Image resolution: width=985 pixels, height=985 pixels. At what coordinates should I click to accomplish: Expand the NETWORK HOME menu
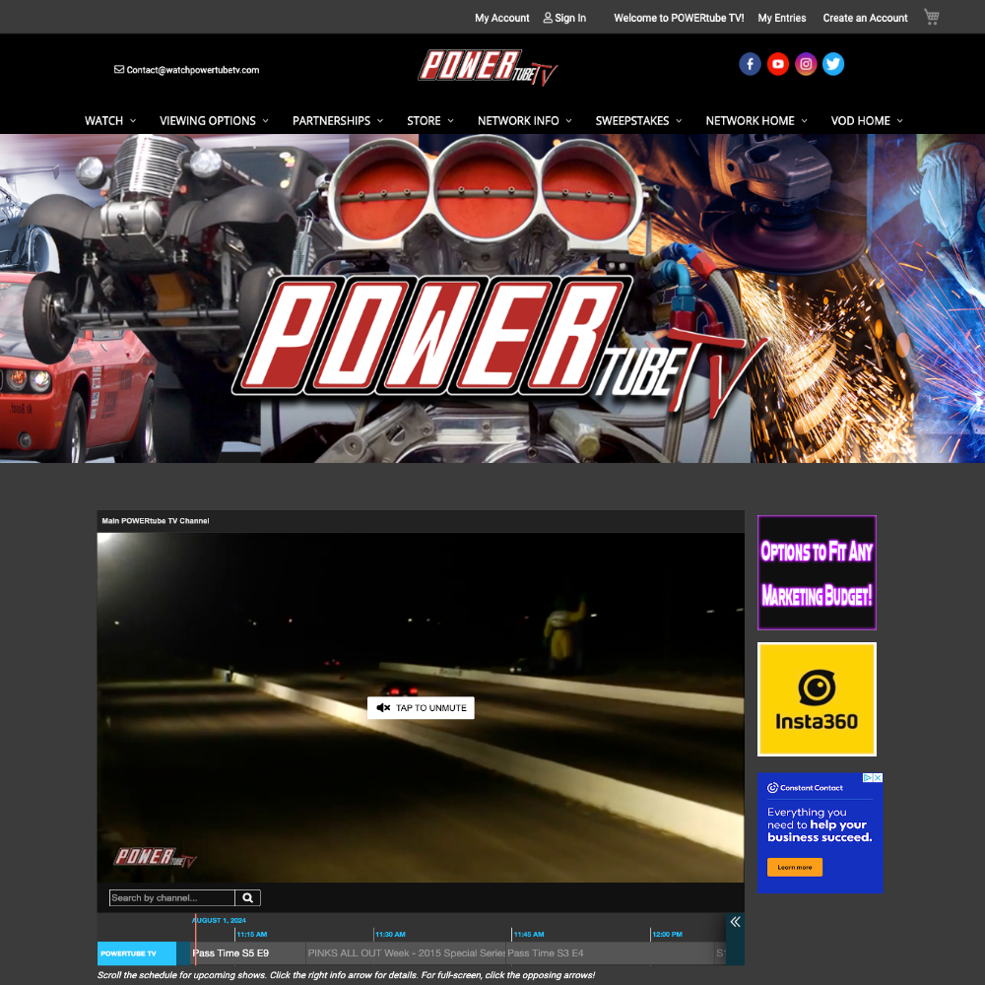[x=756, y=120]
